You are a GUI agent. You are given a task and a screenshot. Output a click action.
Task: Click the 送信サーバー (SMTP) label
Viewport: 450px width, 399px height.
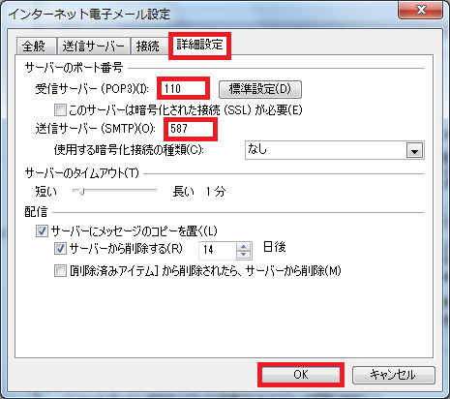[96, 129]
